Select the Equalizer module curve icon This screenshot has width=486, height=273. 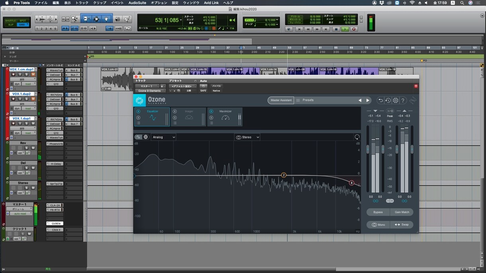tap(153, 118)
